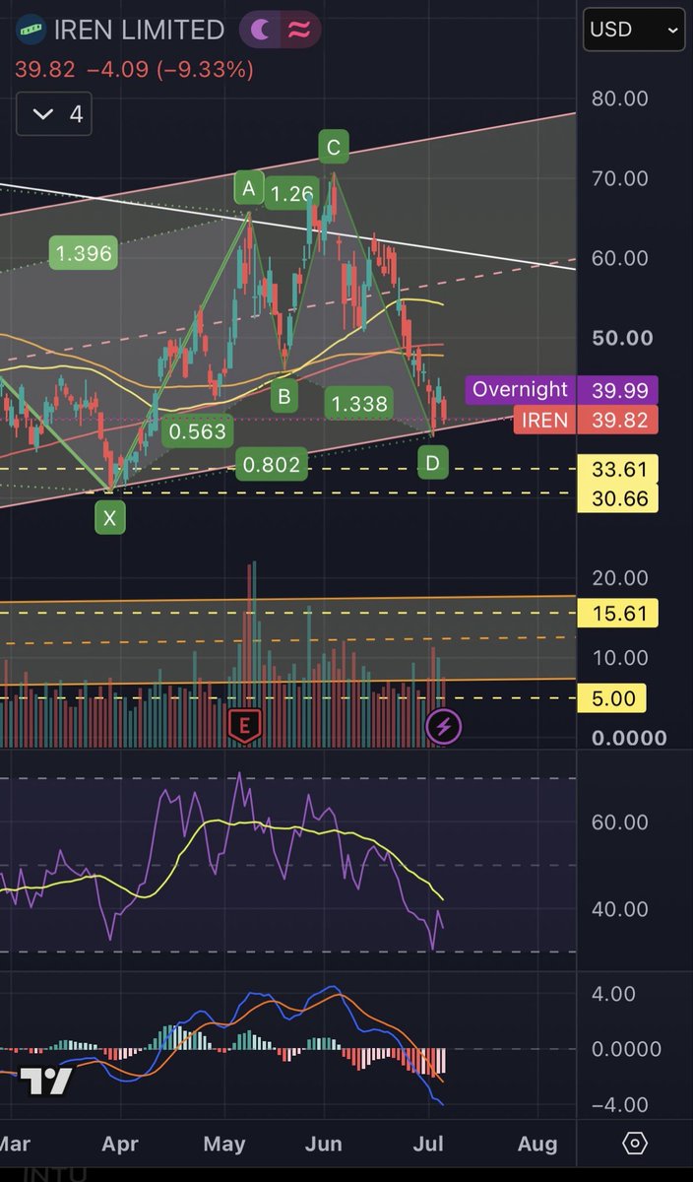Click the Aug label on time axis

click(537, 1145)
